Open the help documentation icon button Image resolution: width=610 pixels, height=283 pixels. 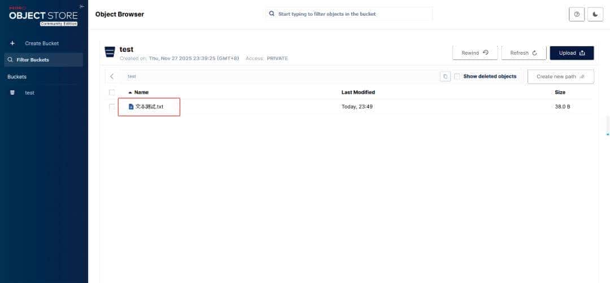click(577, 14)
